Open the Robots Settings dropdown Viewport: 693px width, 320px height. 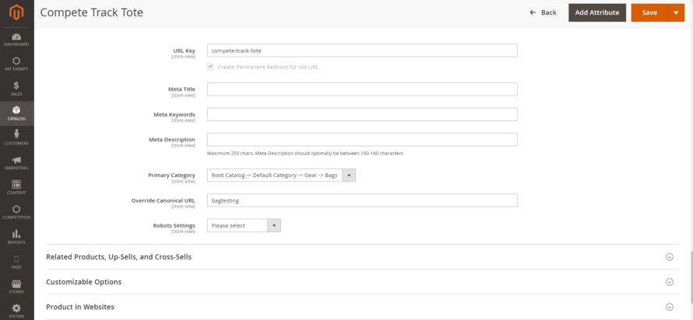244,225
